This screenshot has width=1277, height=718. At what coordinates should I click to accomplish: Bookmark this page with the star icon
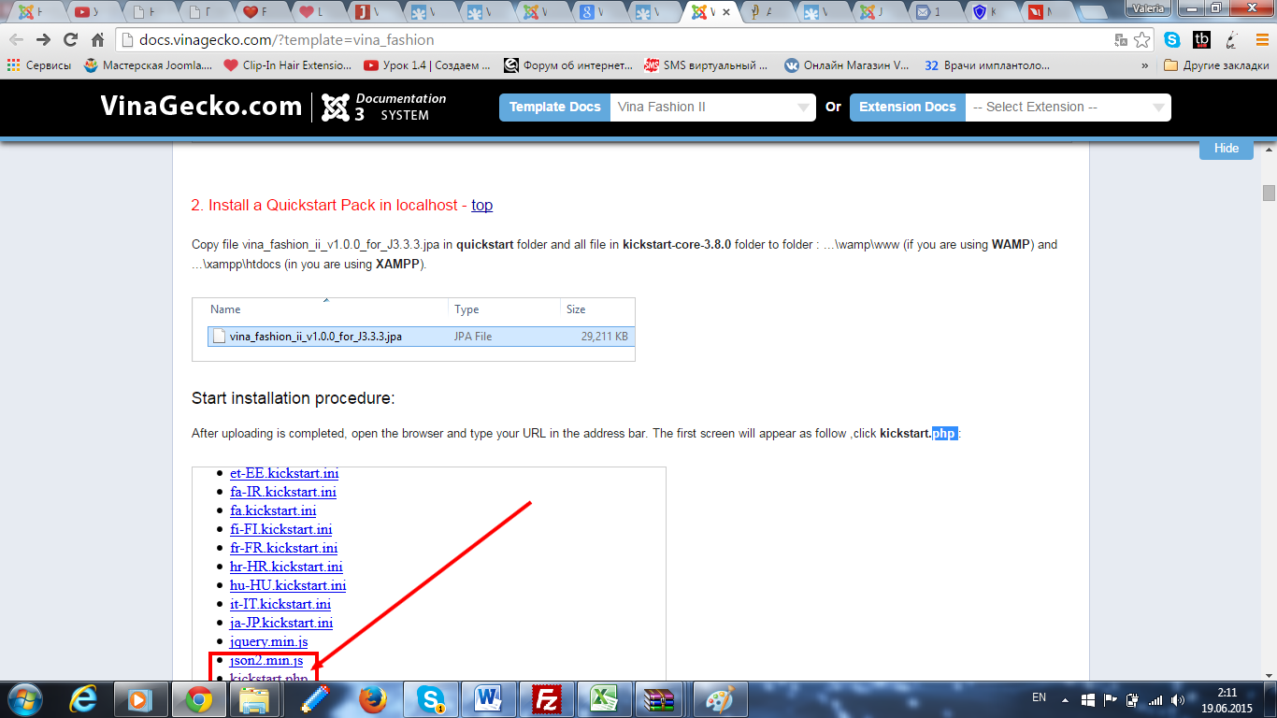[1141, 40]
